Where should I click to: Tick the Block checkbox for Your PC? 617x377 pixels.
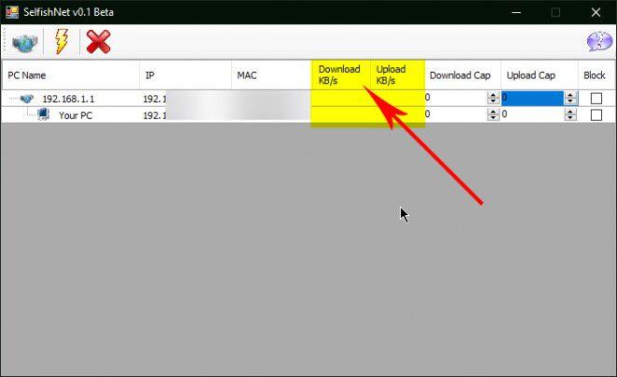coord(596,114)
